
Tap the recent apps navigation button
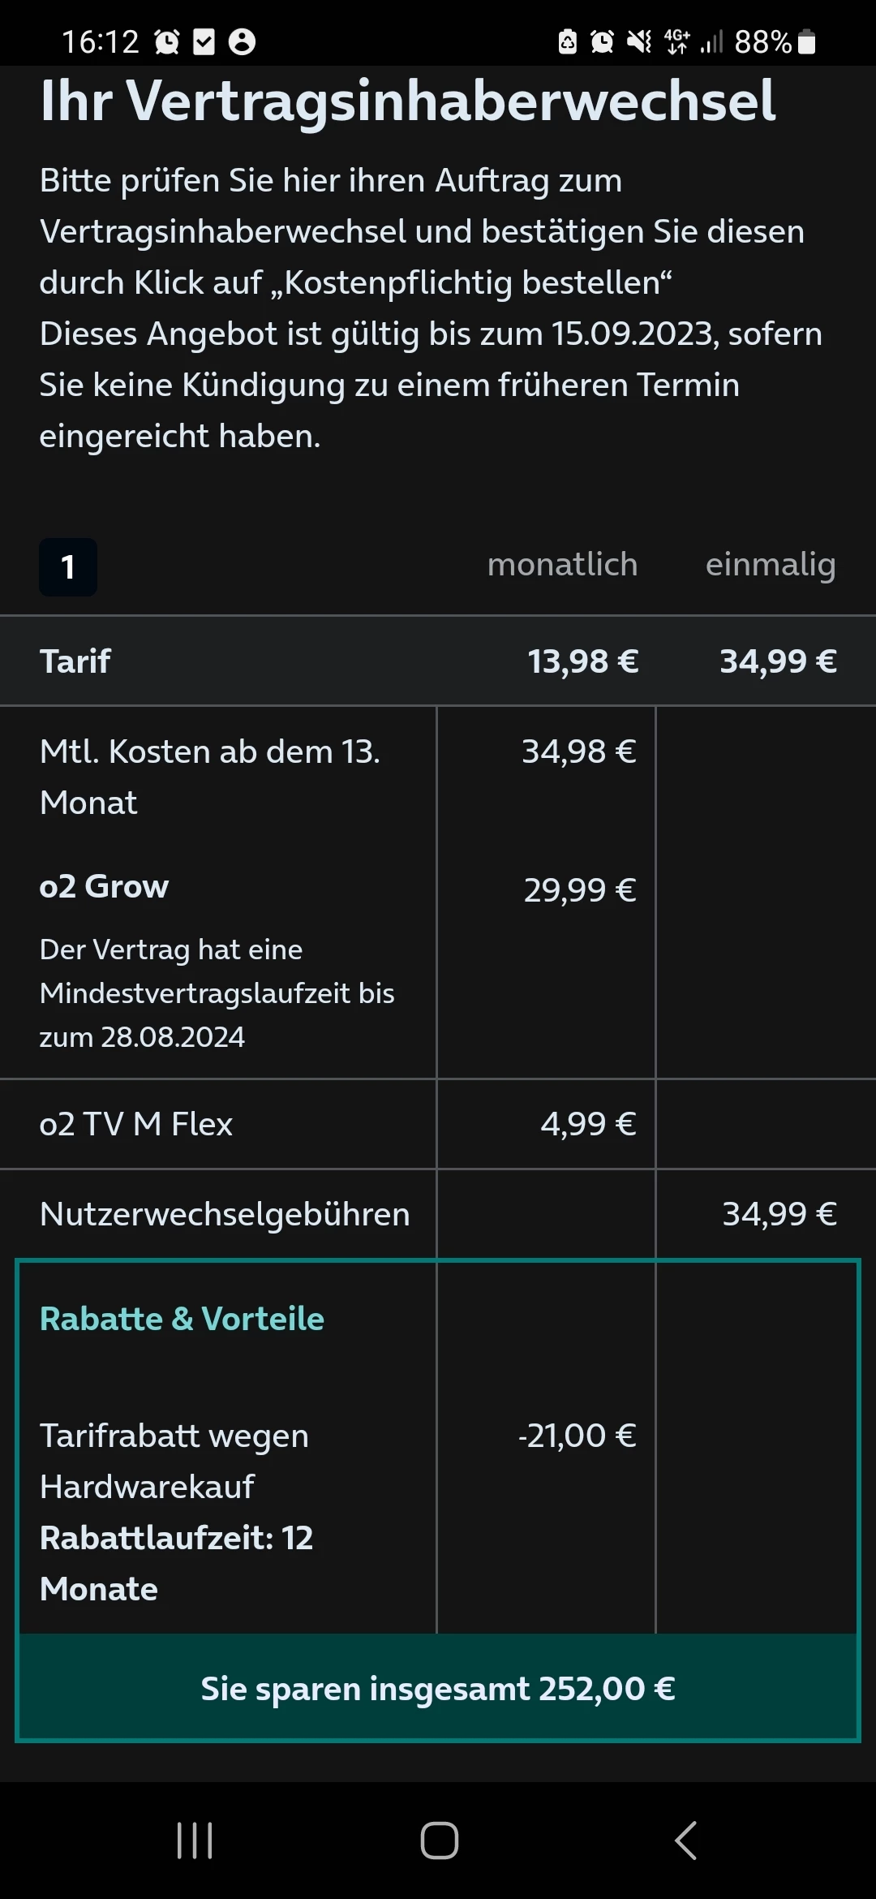(195, 1840)
